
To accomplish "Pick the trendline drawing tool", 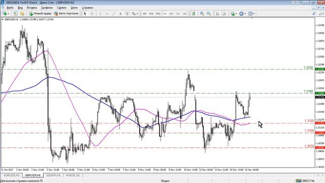I will (114, 14).
